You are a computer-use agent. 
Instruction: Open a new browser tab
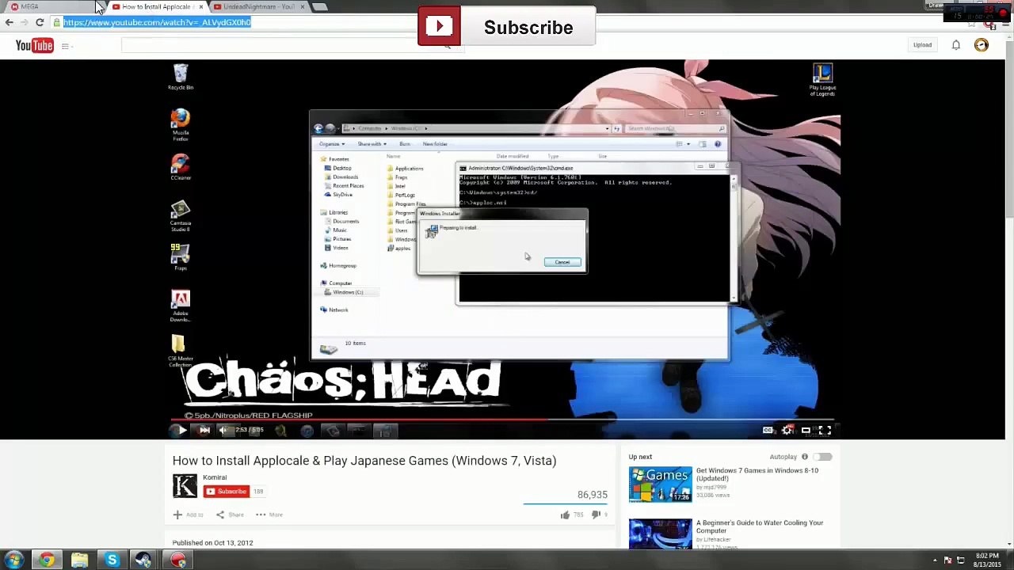(320, 6)
